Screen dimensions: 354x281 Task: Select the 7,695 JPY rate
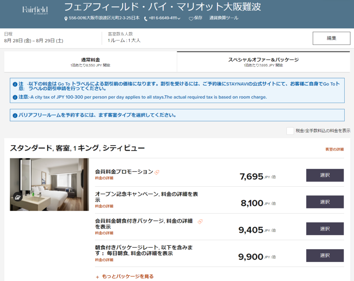coord(325,175)
